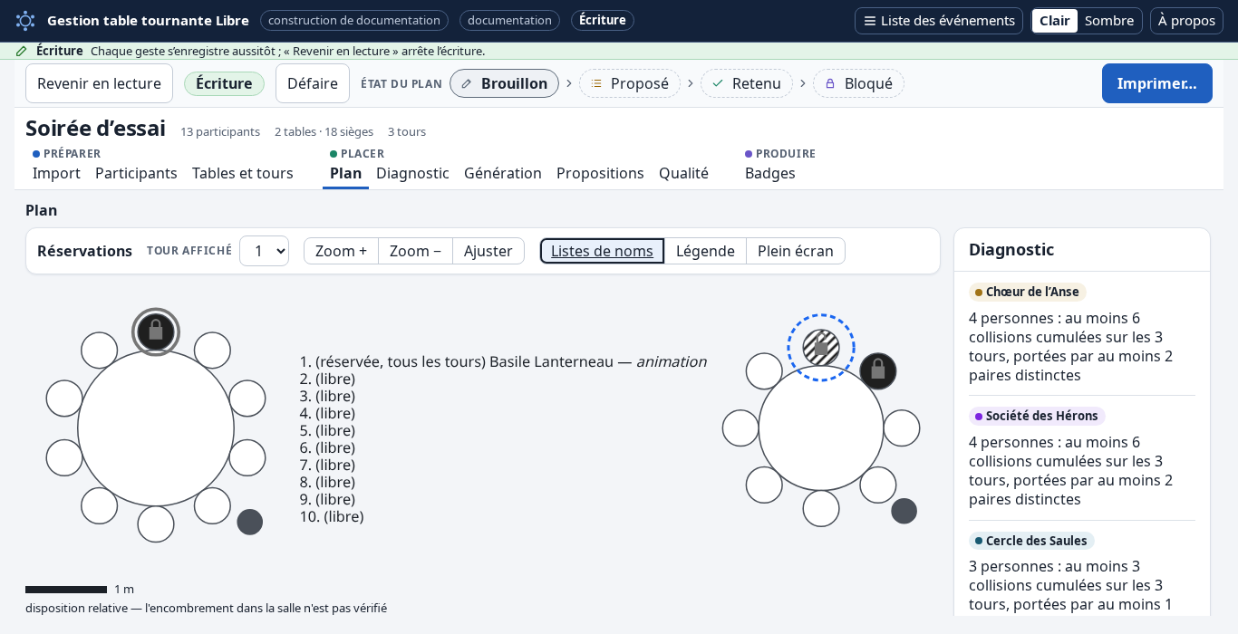Click the Chœur de l'Anse group tag
This screenshot has height=634, width=1238.
point(1028,292)
